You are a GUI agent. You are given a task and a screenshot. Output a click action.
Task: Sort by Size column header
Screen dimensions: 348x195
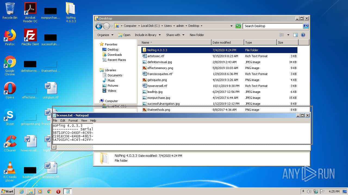click(x=287, y=43)
